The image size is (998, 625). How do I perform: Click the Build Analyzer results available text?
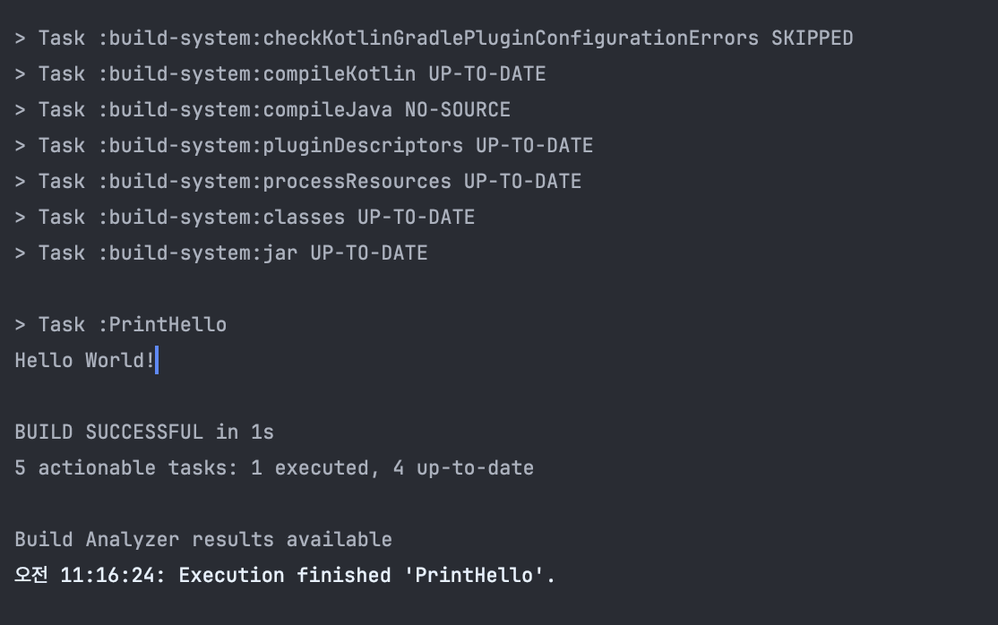[203, 540]
